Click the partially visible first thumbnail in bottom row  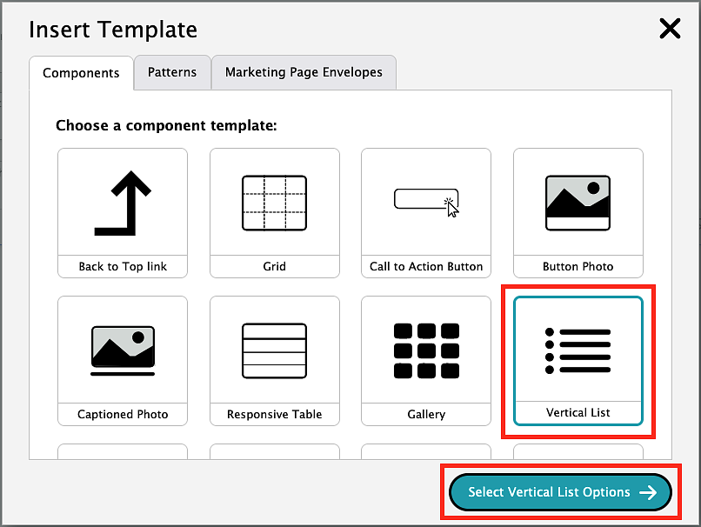click(x=123, y=451)
